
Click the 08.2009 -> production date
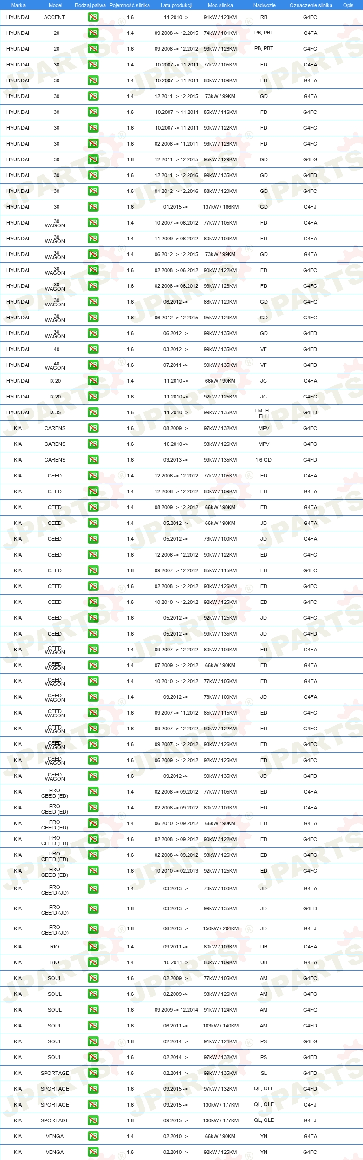[175, 428]
